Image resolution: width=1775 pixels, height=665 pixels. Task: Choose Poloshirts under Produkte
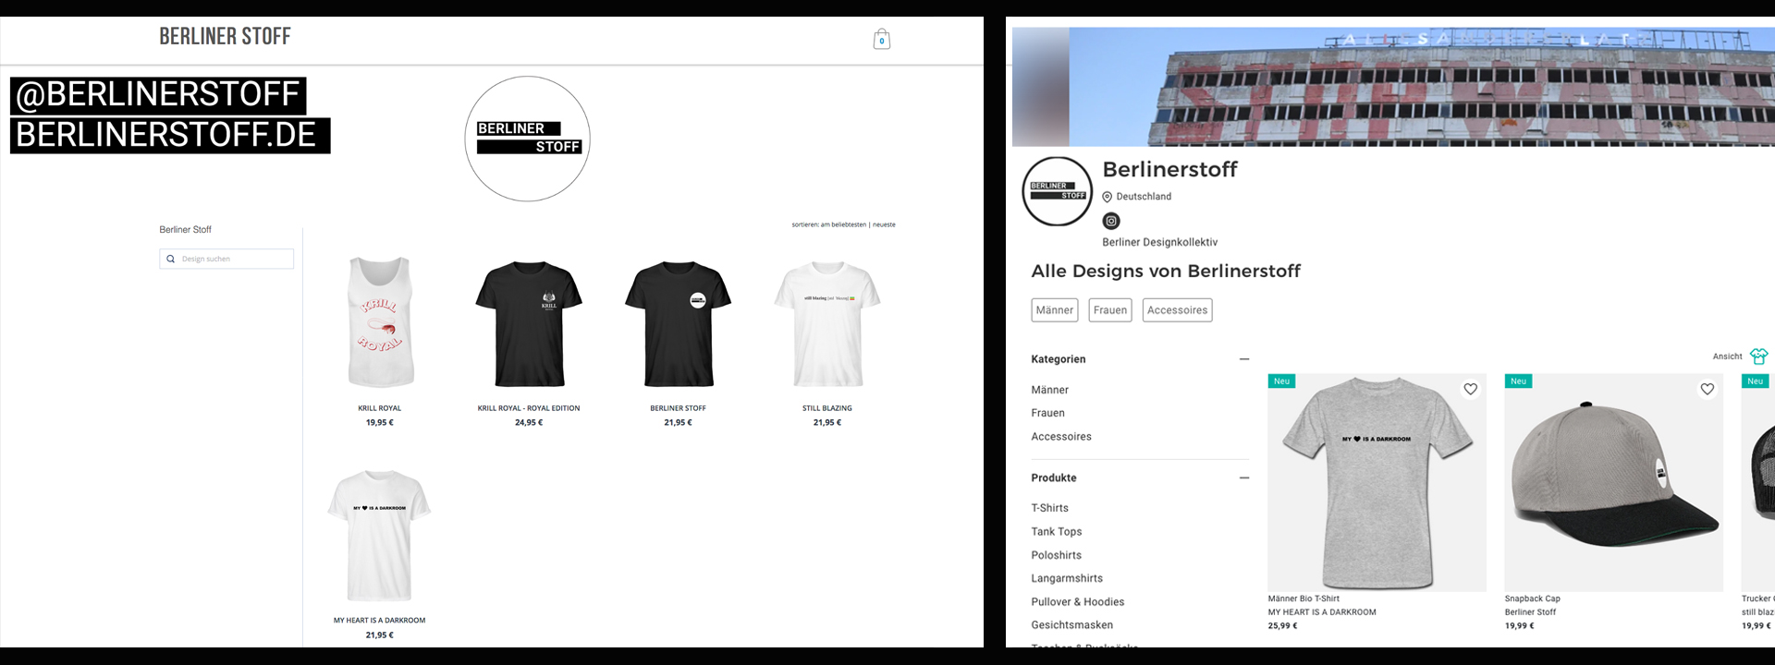1057,555
